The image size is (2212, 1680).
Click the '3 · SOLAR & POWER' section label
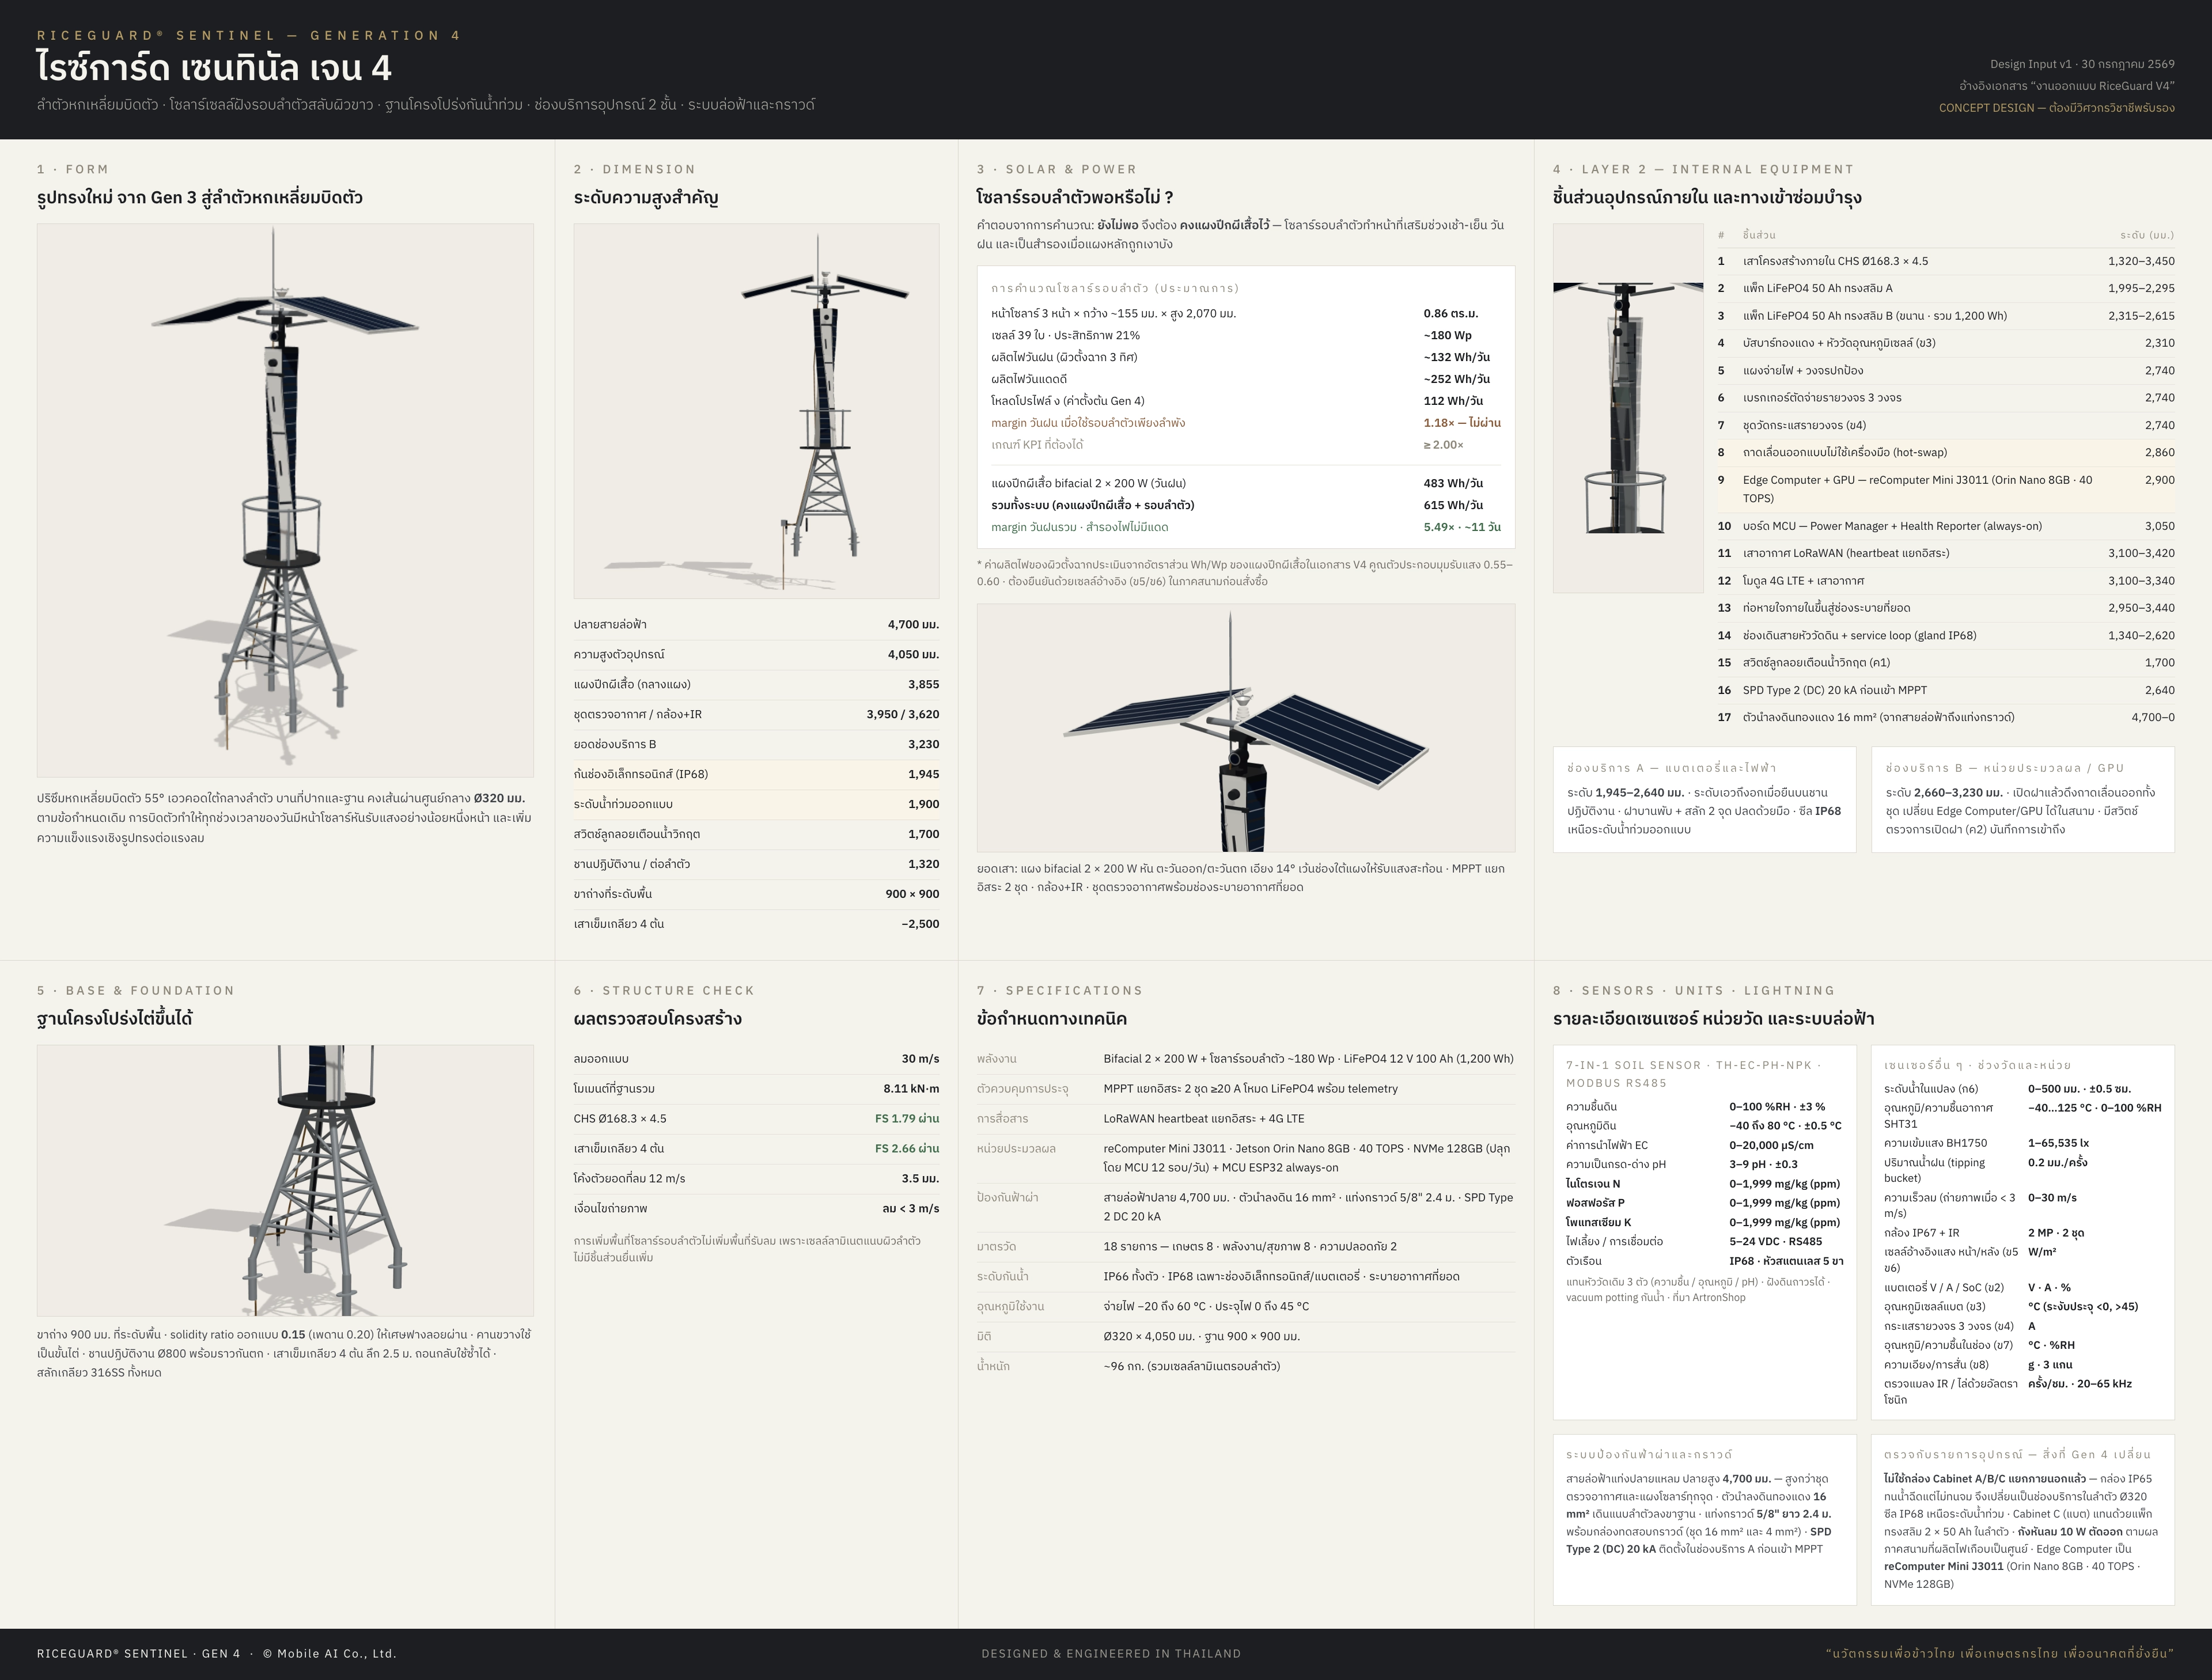[x=1057, y=170]
